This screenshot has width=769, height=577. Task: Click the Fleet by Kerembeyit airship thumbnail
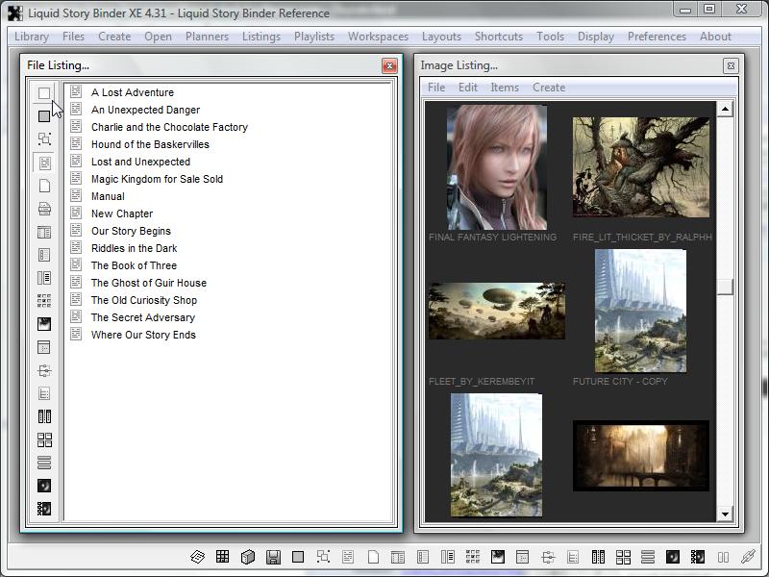[x=496, y=311]
